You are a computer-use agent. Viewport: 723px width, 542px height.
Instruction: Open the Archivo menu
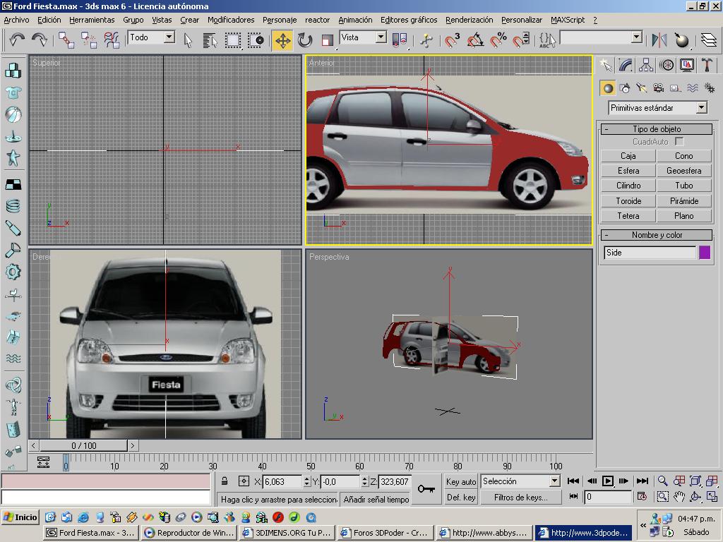[x=16, y=20]
